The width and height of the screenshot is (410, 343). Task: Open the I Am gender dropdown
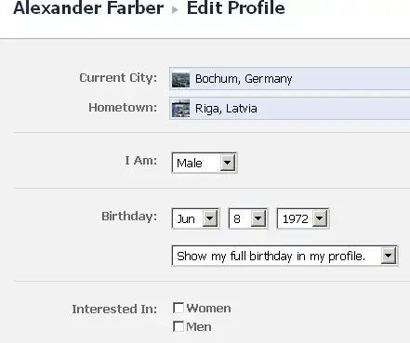point(205,163)
